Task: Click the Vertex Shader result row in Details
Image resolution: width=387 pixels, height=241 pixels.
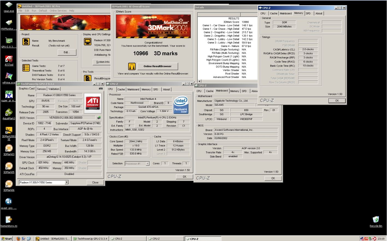Action: click(x=227, y=70)
